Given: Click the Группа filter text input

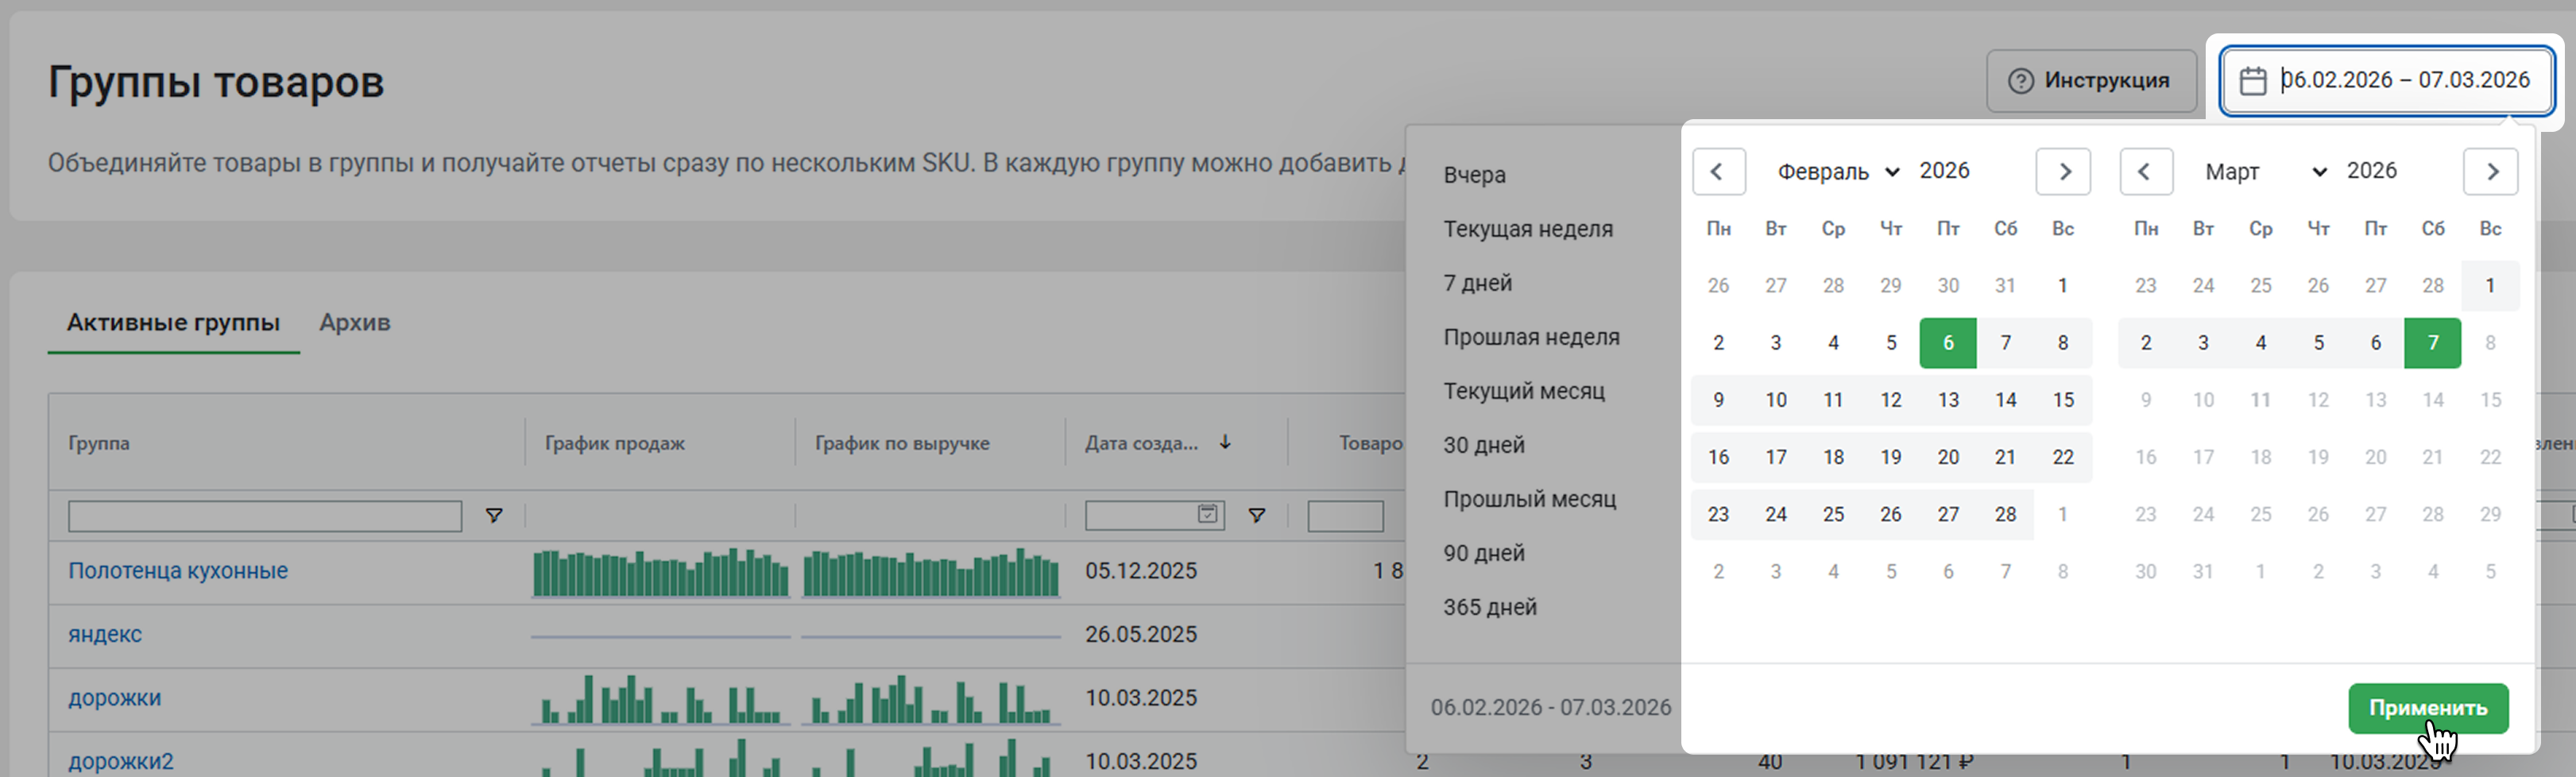Looking at the screenshot, I should pyautogui.click(x=265, y=516).
